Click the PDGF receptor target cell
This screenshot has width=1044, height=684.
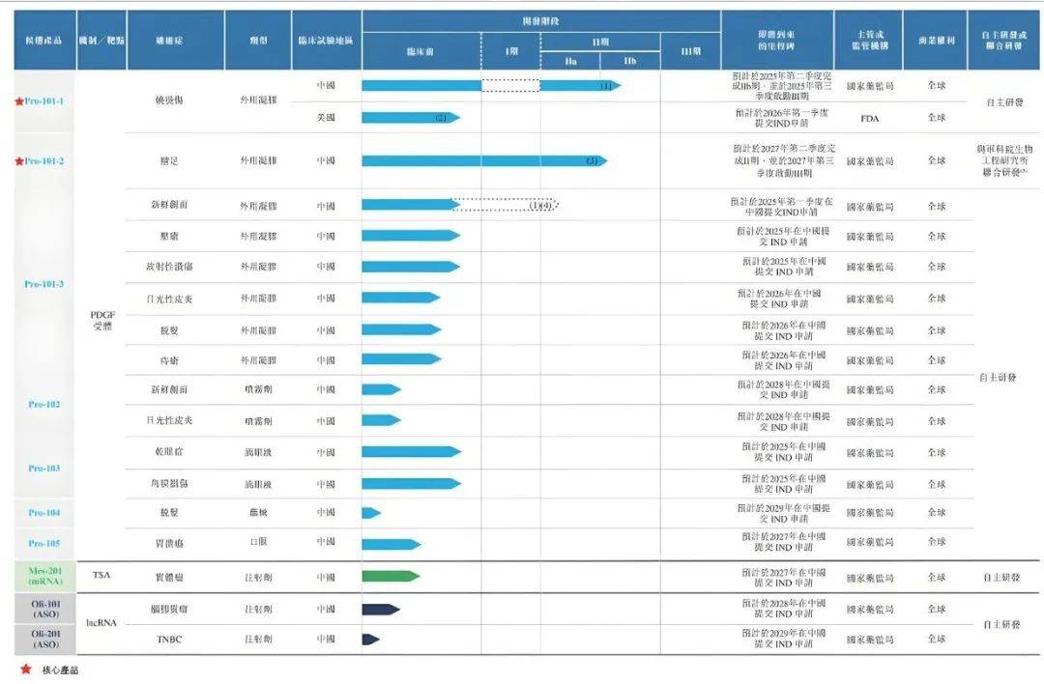(102, 320)
